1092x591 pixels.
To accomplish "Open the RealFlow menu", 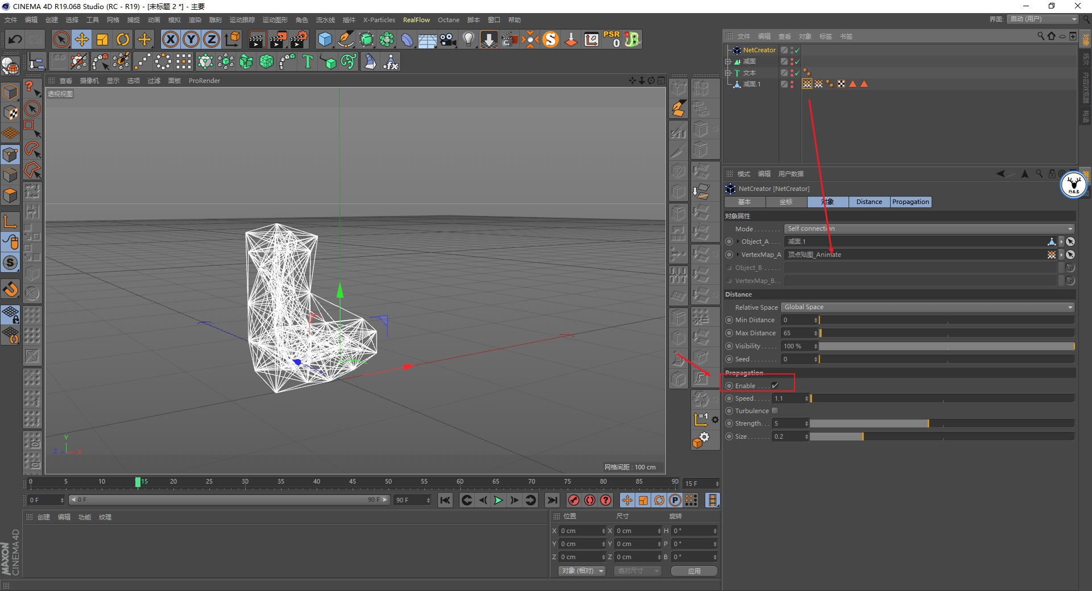I will [416, 20].
